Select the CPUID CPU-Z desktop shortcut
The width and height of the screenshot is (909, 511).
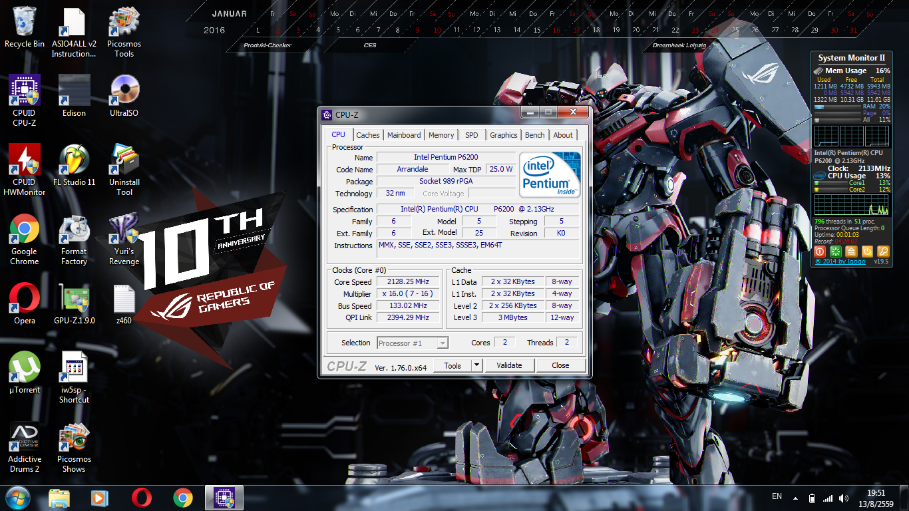(25, 101)
